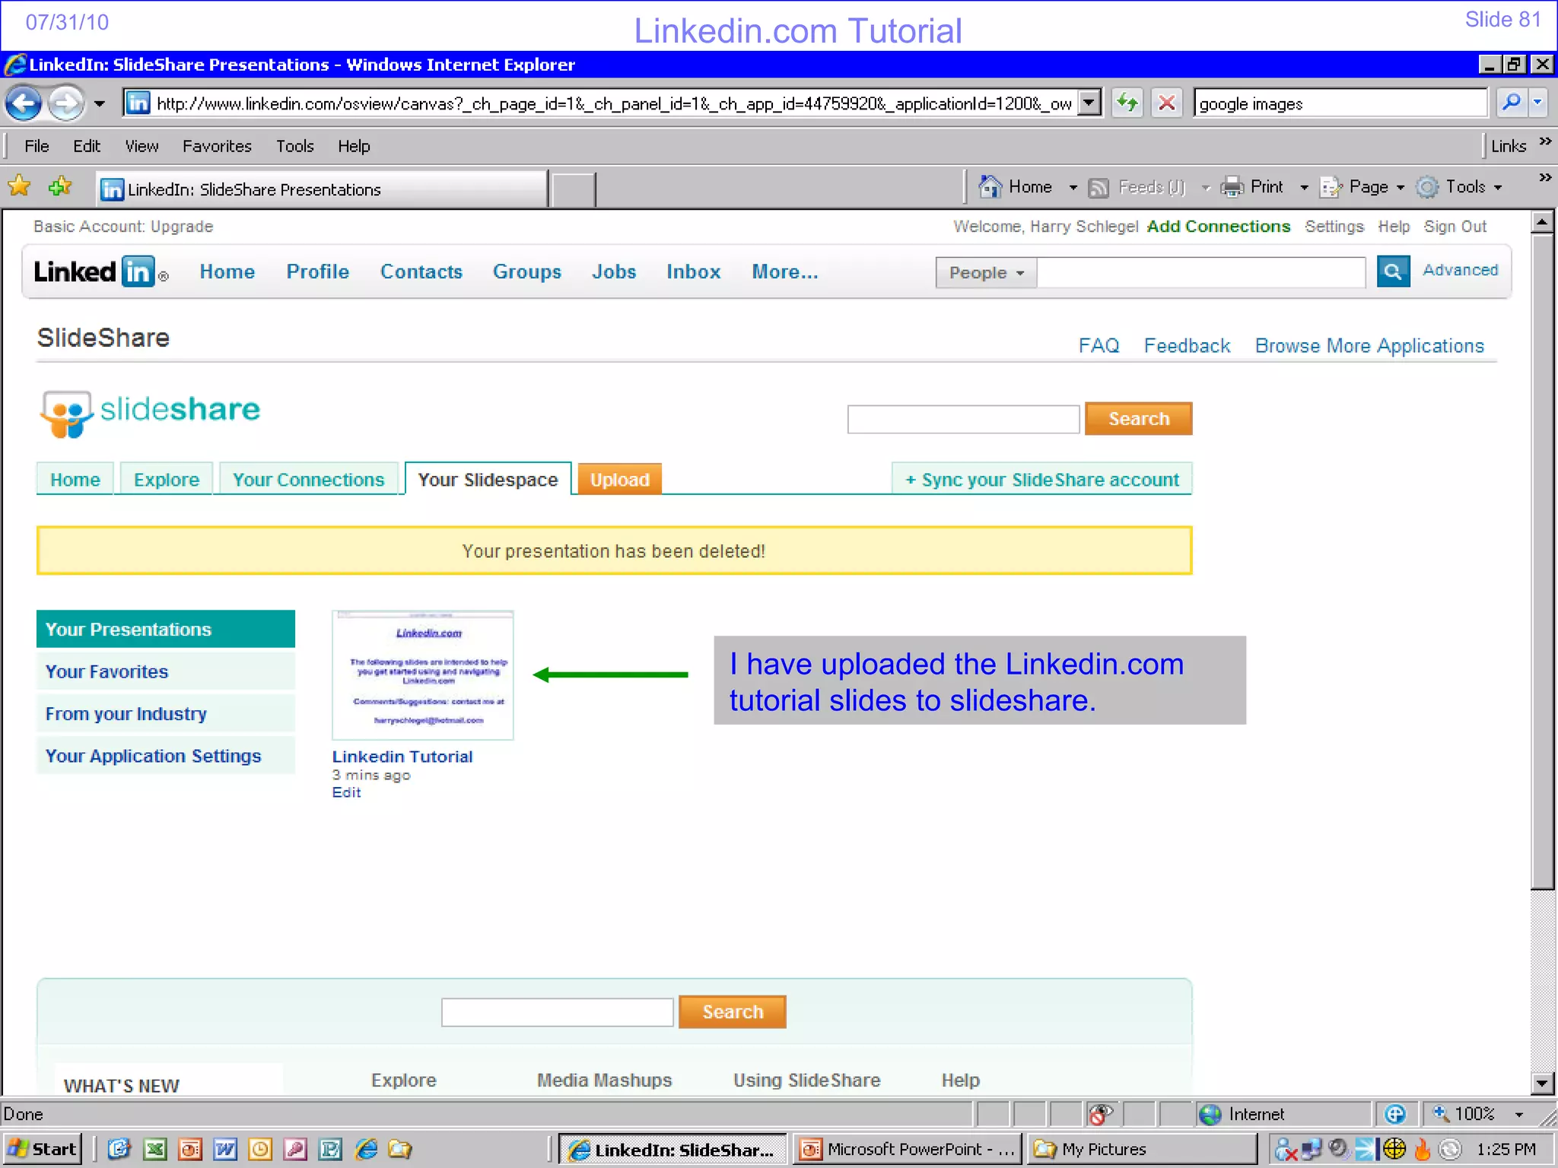Select the LinkedIn: SlideShare Presentations tab

[x=322, y=189]
